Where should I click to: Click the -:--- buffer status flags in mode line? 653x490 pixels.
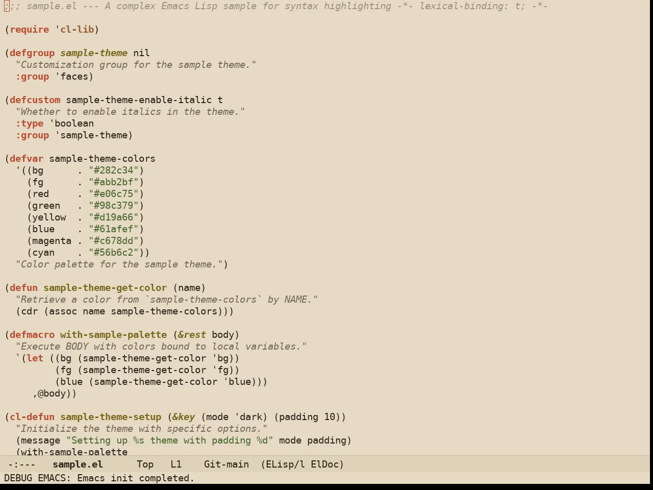(21, 464)
